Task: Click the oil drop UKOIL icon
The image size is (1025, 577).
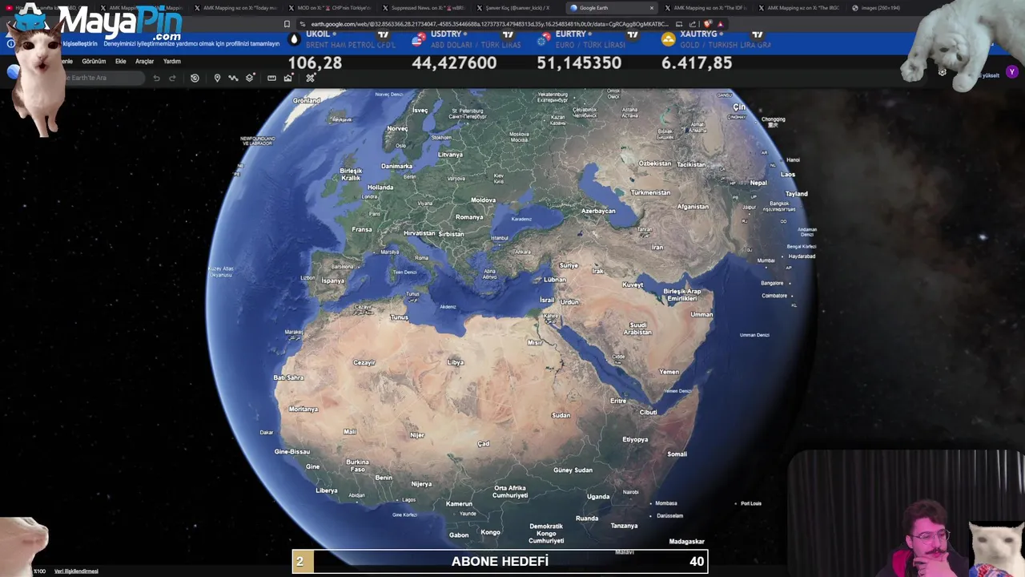Action: 294,39
